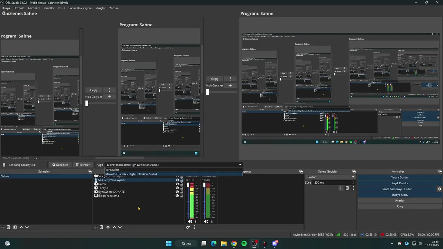The image size is (443, 249).
Task: Open Discord from the taskbar
Action: 274,243
